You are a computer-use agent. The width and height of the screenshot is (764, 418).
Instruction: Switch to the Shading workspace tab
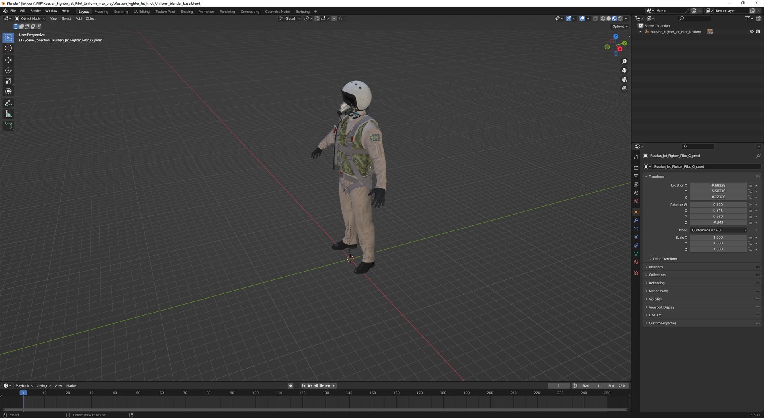click(x=187, y=12)
